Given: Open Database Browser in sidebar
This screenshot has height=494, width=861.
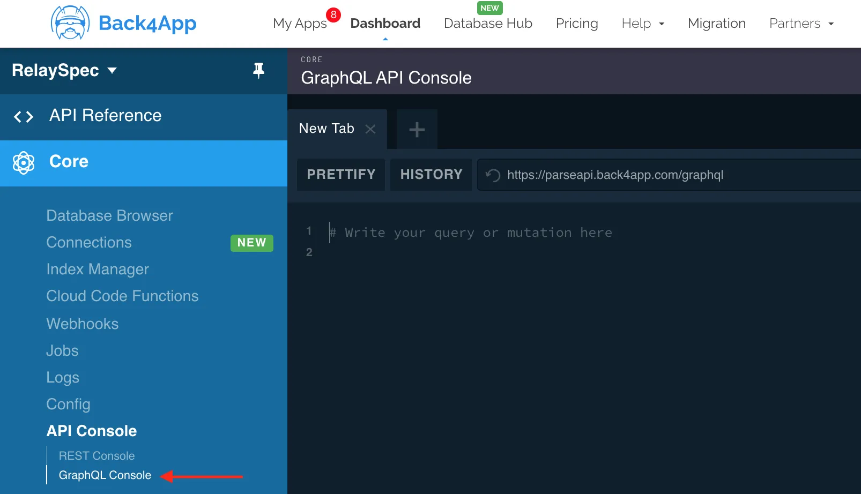Looking at the screenshot, I should click(109, 215).
